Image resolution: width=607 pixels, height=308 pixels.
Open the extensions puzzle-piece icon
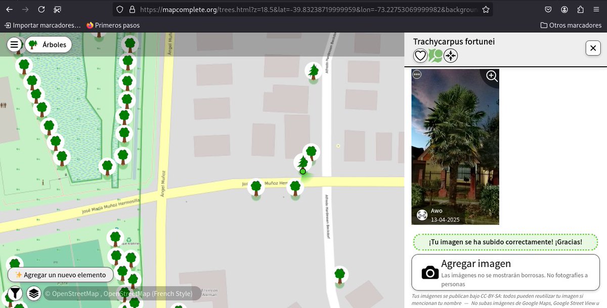pos(580,9)
